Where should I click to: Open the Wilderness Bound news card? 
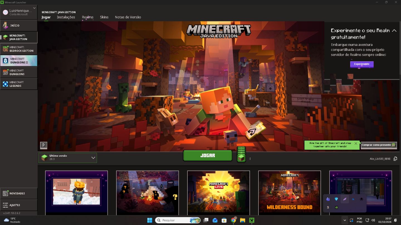290,193
